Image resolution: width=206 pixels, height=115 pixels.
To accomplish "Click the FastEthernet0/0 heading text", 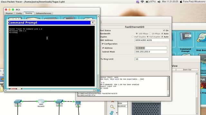I will click(135, 27).
